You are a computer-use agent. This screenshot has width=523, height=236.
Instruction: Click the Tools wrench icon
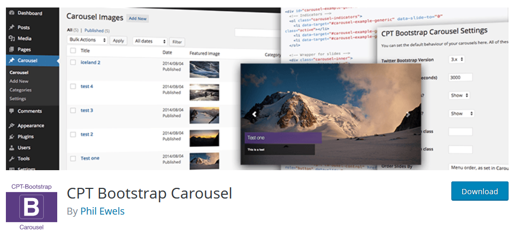coord(12,158)
